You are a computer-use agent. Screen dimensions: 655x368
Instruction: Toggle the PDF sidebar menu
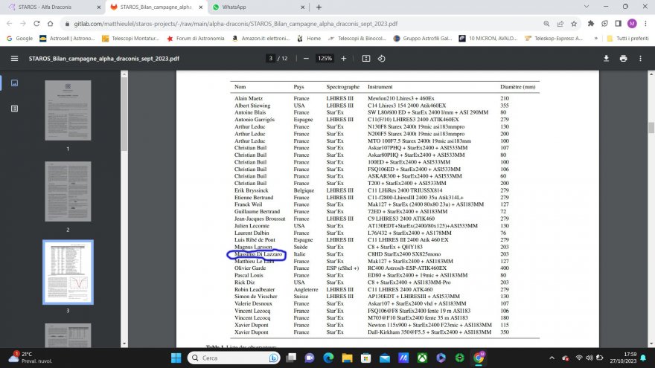click(14, 58)
